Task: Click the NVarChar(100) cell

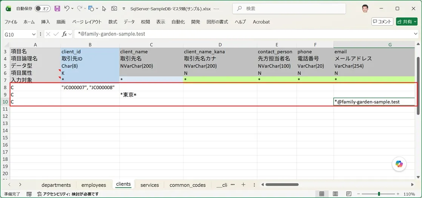Action: [x=277, y=66]
